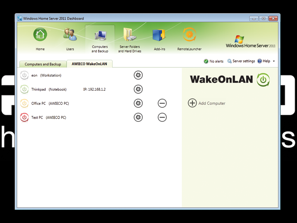This screenshot has width=297, height=223.
Task: Click the No alerts green check icon
Action: [206, 61]
